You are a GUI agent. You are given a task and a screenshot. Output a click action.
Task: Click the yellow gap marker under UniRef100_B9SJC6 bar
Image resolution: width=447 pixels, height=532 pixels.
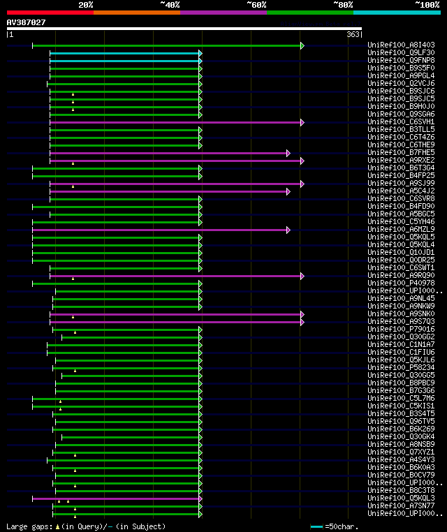point(73,94)
